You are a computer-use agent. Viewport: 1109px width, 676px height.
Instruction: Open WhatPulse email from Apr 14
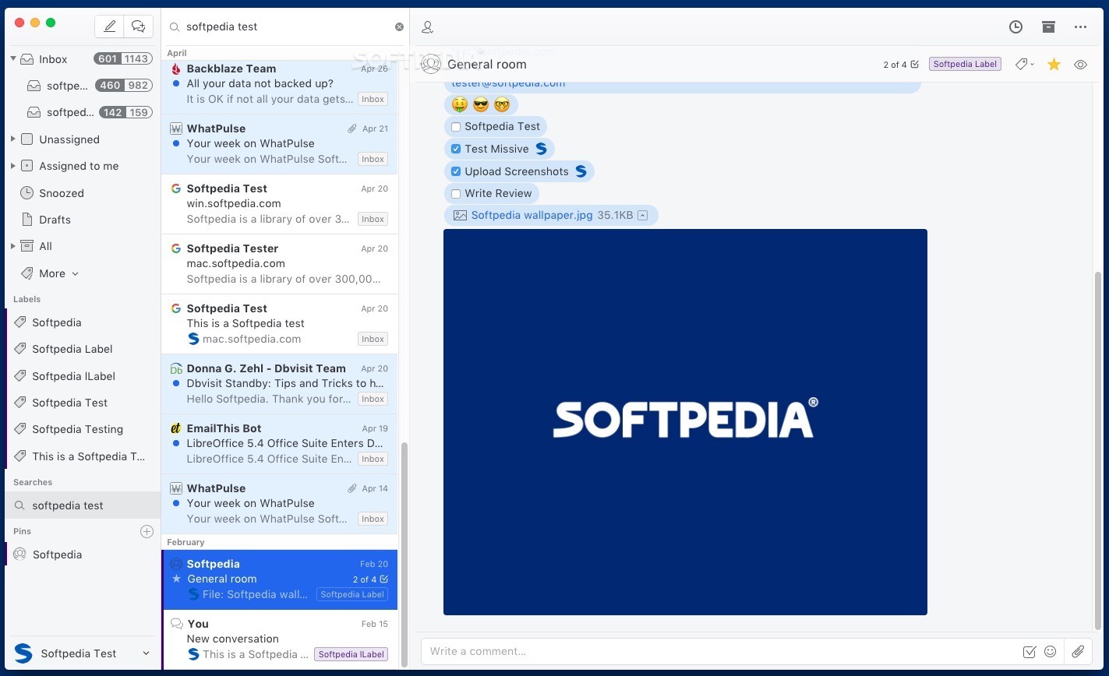pyautogui.click(x=279, y=504)
